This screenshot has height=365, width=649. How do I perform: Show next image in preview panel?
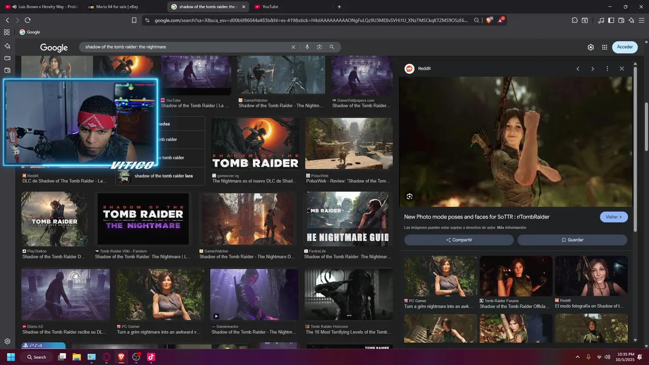pyautogui.click(x=592, y=68)
